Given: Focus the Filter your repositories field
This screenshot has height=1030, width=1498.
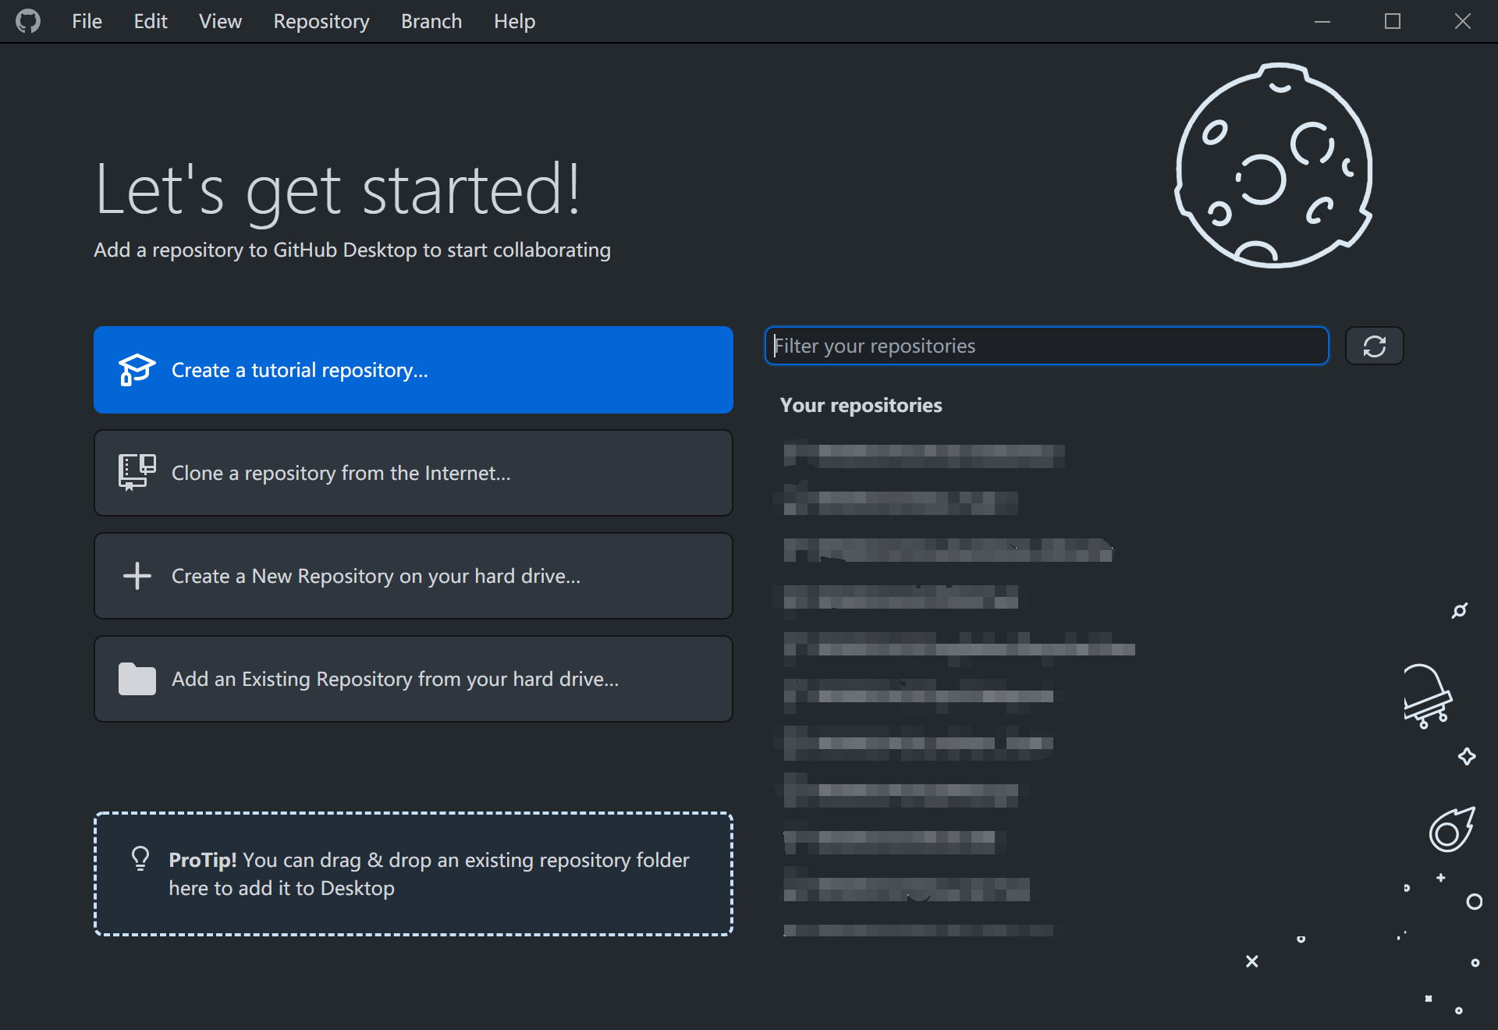Looking at the screenshot, I should pyautogui.click(x=1045, y=346).
